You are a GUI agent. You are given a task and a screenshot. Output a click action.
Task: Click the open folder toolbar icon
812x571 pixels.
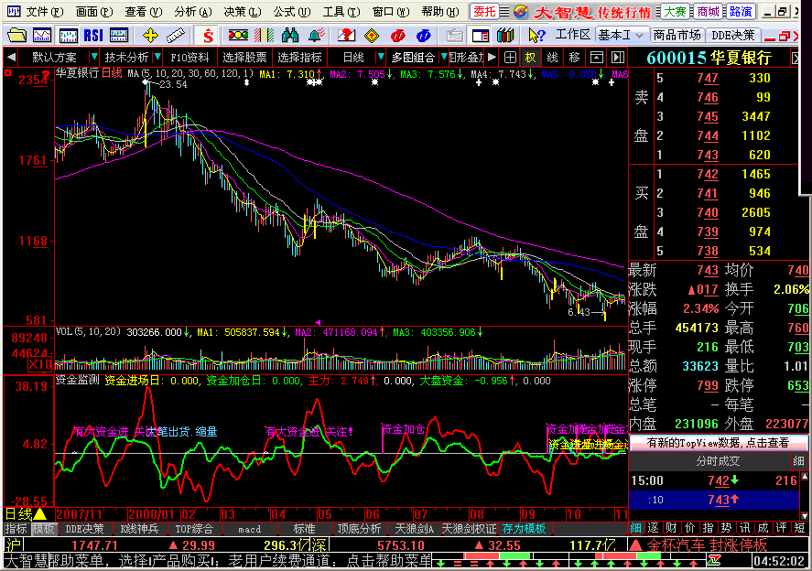17,35
